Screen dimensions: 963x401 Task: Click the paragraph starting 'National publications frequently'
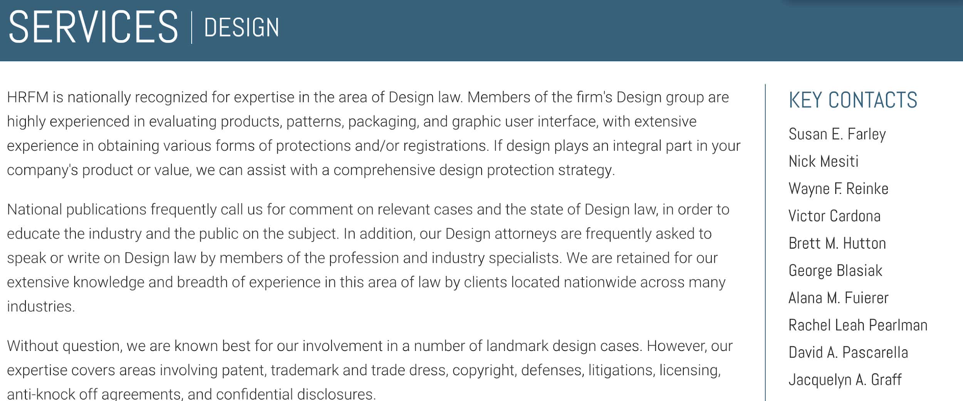[x=368, y=258]
